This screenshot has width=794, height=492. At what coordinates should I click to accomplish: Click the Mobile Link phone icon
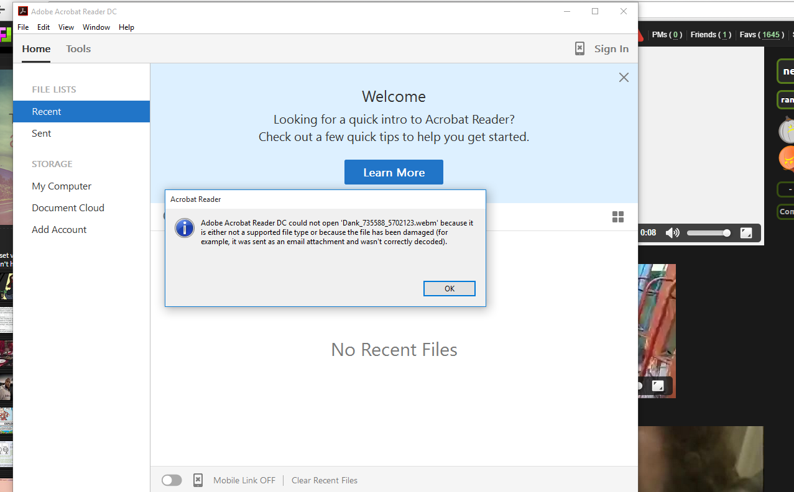[198, 480]
